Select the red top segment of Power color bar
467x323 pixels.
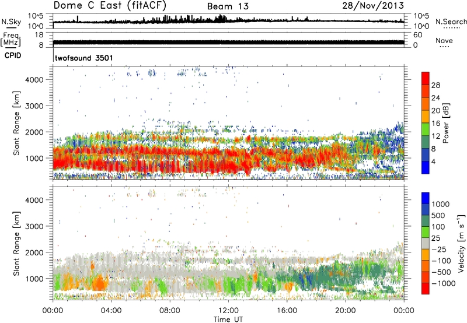pyautogui.click(x=426, y=79)
